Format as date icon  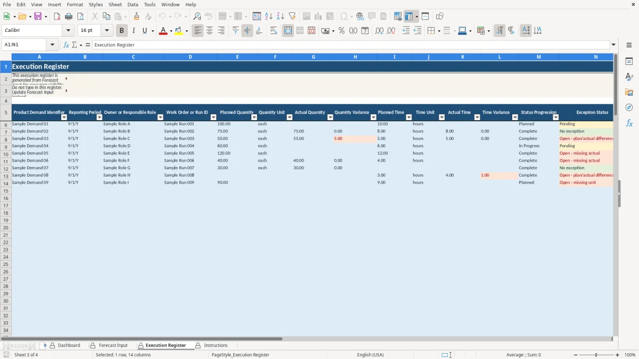click(365, 31)
